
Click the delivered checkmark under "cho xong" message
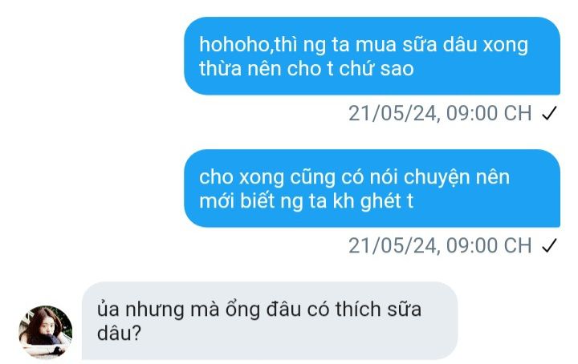[x=549, y=246]
